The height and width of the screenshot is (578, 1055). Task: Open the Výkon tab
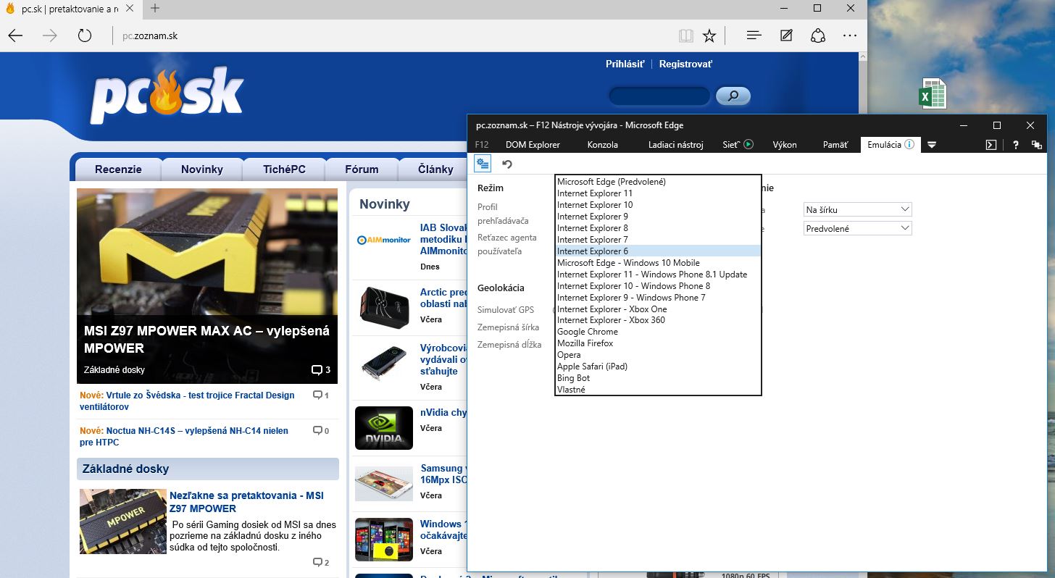point(785,145)
